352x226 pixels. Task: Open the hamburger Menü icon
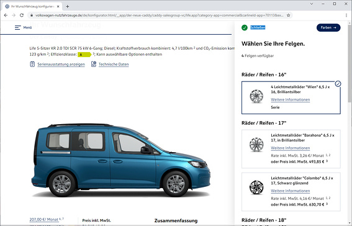18,27
